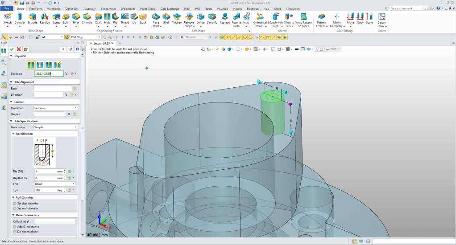Open the Operation dropdown showing Remove
456x245 pixels.
tap(56, 108)
